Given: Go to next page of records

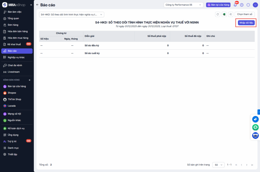Looking at the screenshot, I should pyautogui.click(x=247, y=165).
